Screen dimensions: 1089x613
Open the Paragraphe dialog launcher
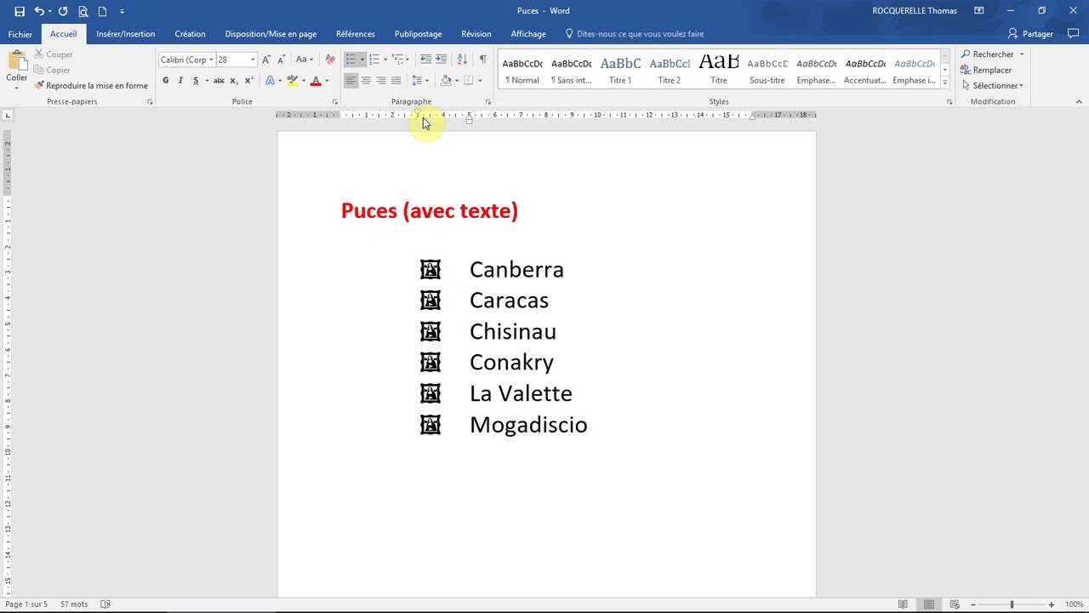(x=488, y=102)
